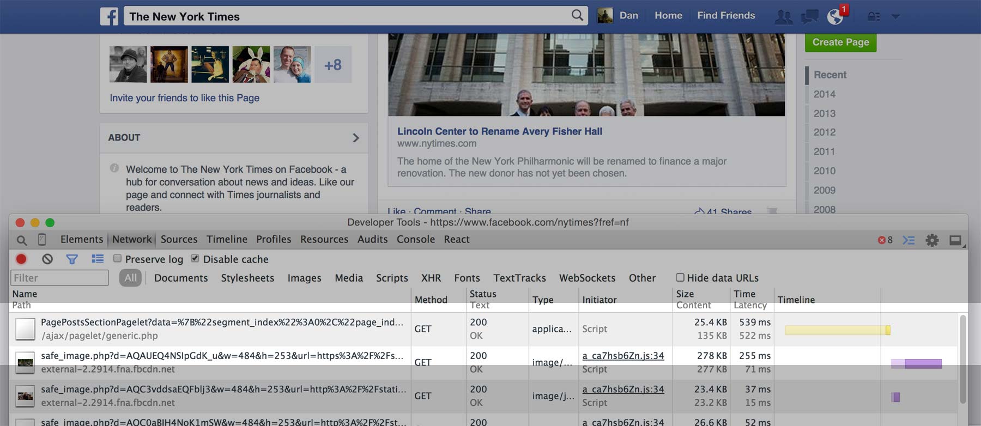Filter requests by Scripts

tap(392, 278)
